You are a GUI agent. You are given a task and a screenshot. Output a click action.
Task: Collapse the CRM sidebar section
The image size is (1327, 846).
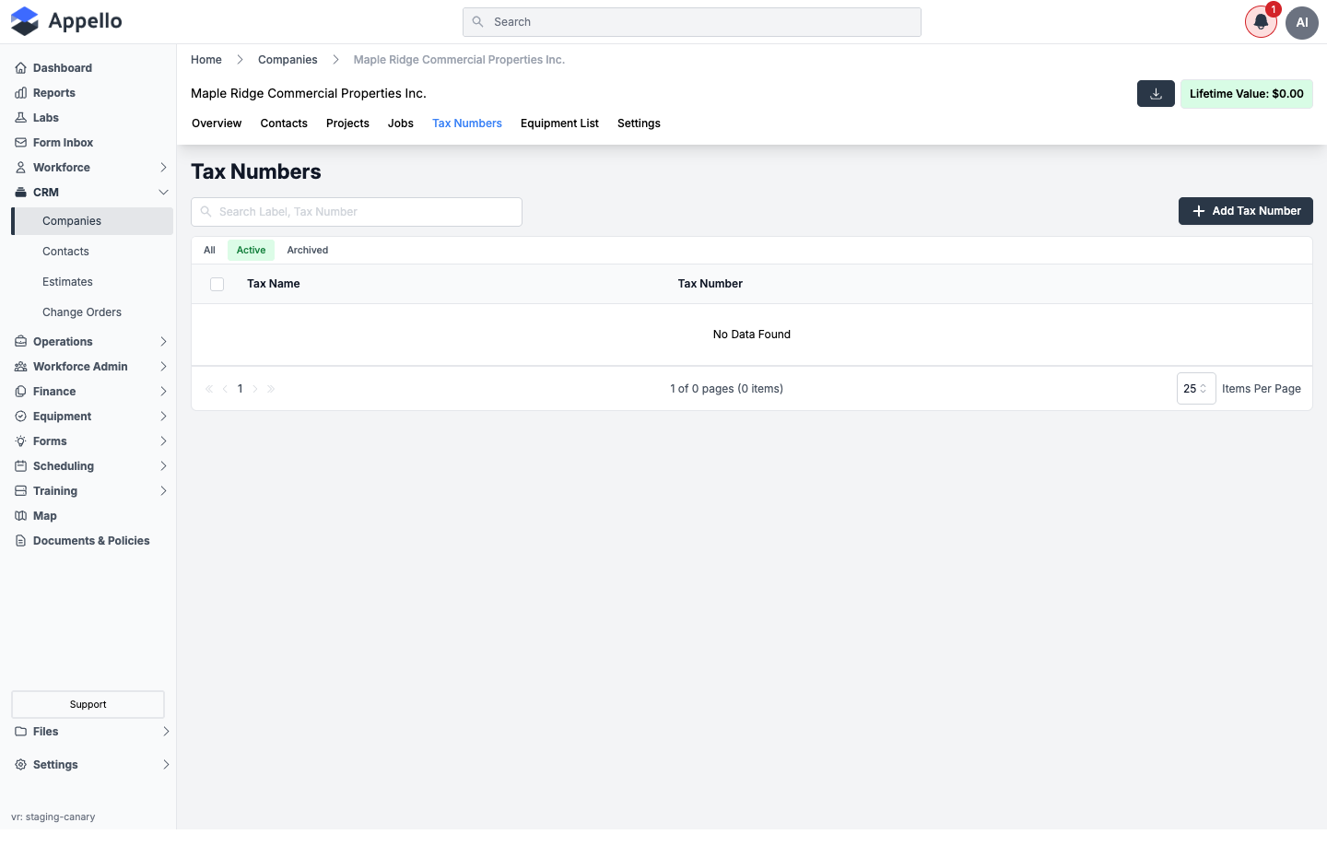(x=92, y=193)
